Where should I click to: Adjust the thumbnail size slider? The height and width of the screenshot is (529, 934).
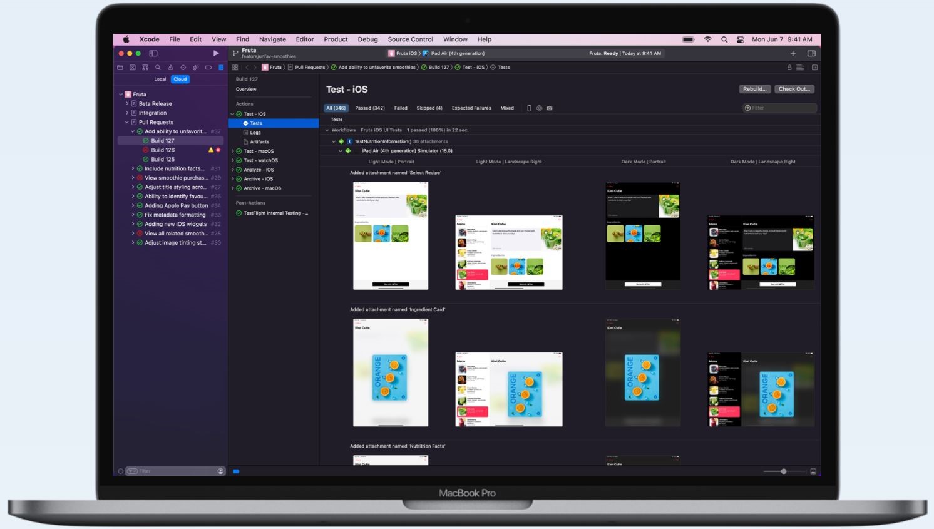click(x=783, y=471)
